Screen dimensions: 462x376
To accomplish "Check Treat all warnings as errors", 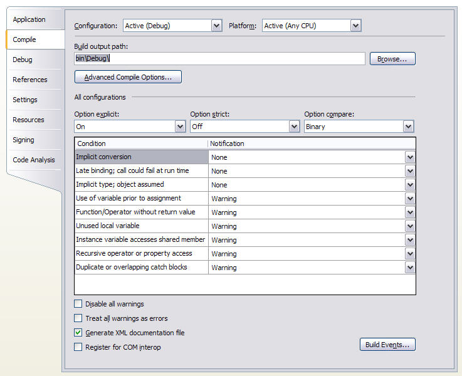I will [78, 318].
